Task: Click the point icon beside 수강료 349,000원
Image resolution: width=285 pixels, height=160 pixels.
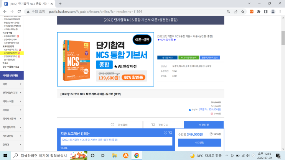Action: [211, 134]
